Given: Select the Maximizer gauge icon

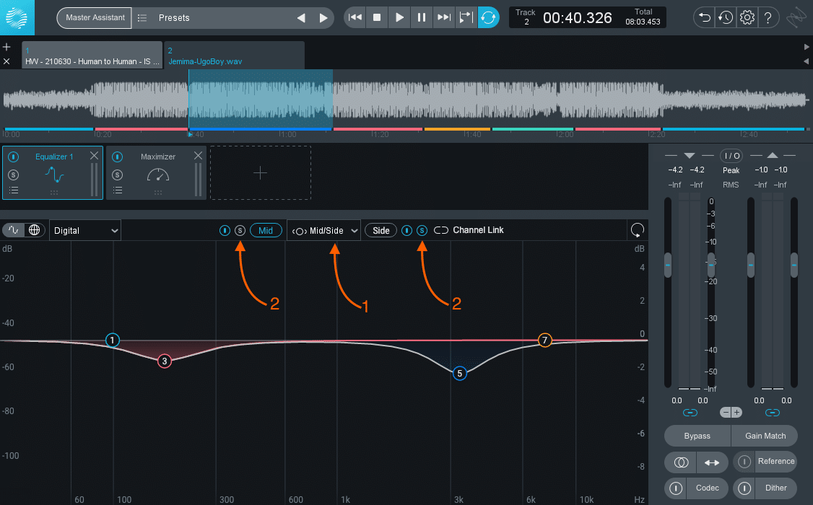Looking at the screenshot, I should (x=157, y=175).
